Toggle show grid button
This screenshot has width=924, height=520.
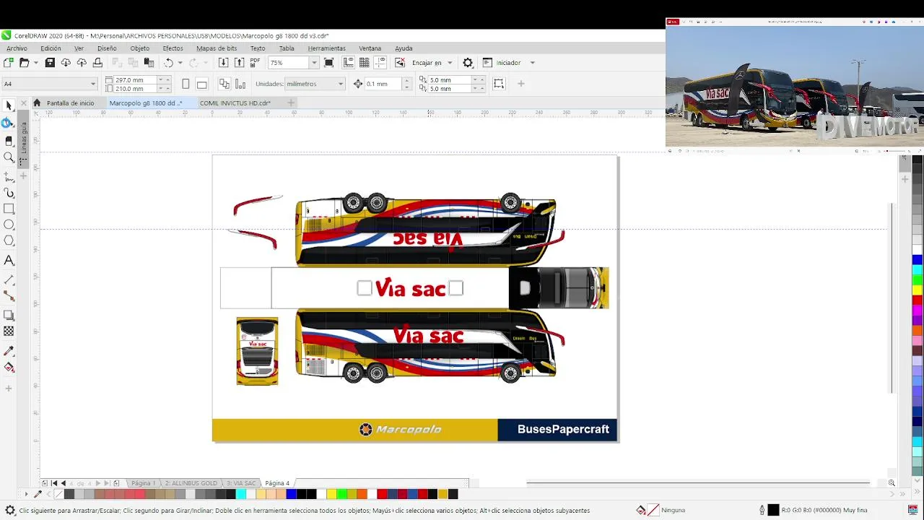pyautogui.click(x=365, y=63)
